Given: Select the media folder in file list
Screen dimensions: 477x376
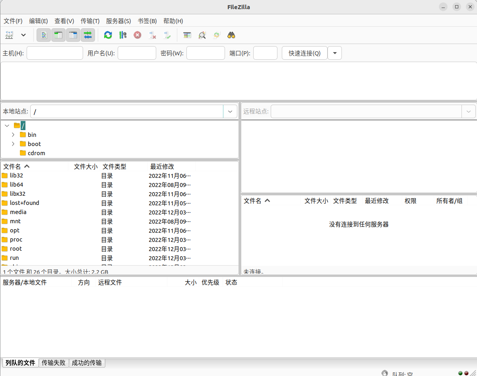Looking at the screenshot, I should point(18,212).
